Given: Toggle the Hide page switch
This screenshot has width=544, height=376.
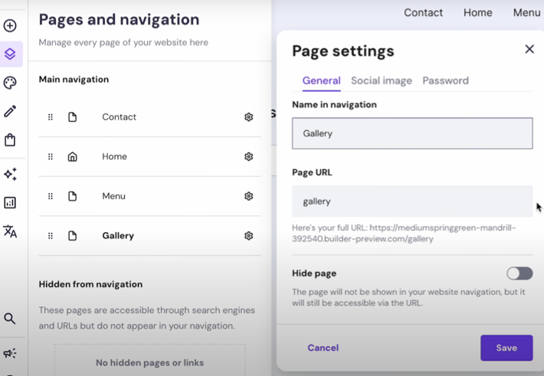Looking at the screenshot, I should click(x=519, y=273).
